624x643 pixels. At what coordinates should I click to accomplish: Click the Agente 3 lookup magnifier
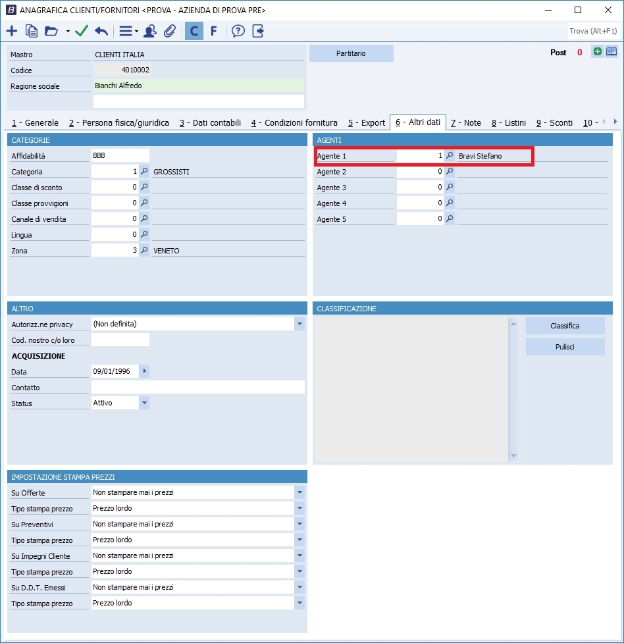click(x=450, y=187)
